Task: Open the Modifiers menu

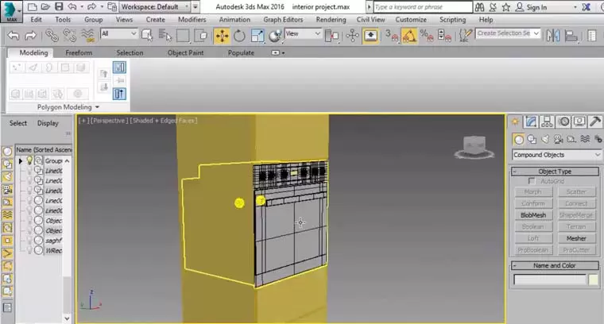Action: coord(192,19)
